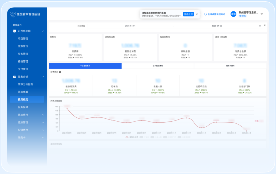Select the highlighted 费用概览 menu item
This screenshot has width=276, height=174.
coord(27,99)
